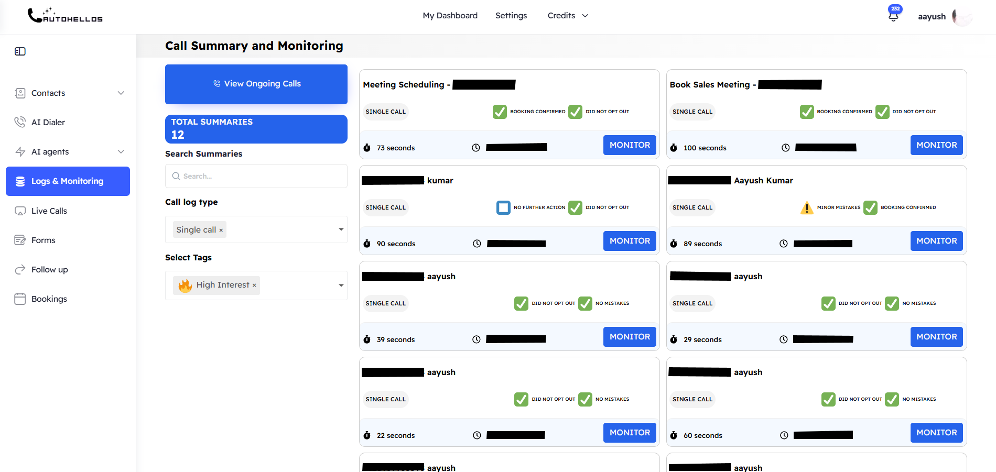This screenshot has height=472, width=996.
Task: Remove the Single call filter chip
Action: [221, 230]
